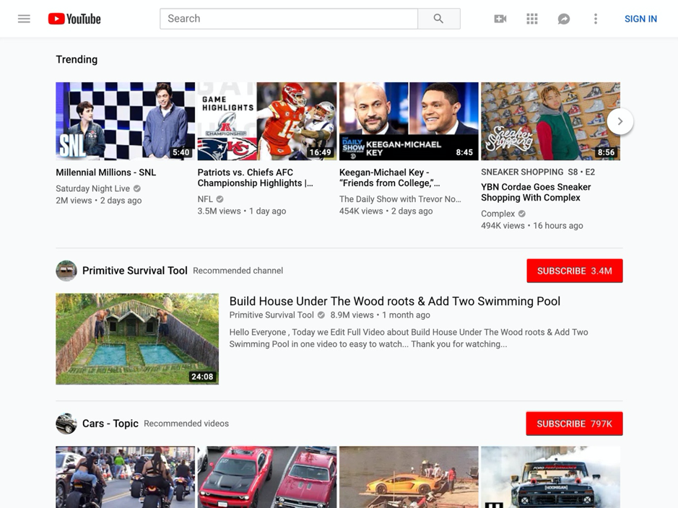Open the YouTube apps grid icon
Viewport: 678px width, 508px height.
(531, 18)
